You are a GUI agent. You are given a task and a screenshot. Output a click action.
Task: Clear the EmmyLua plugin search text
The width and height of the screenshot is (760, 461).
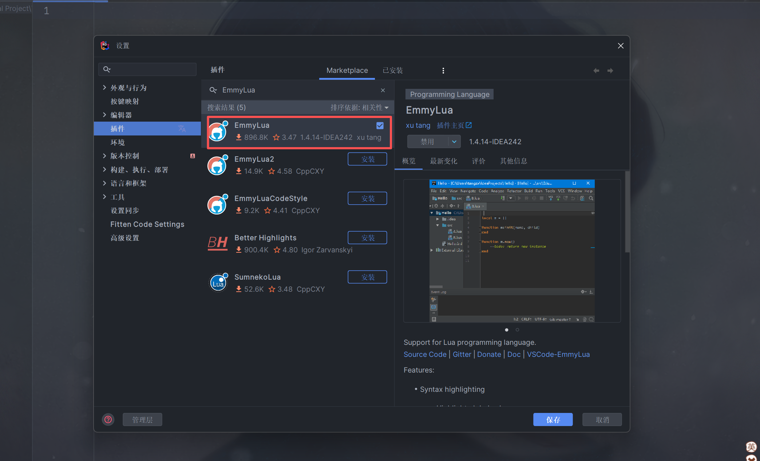click(383, 90)
